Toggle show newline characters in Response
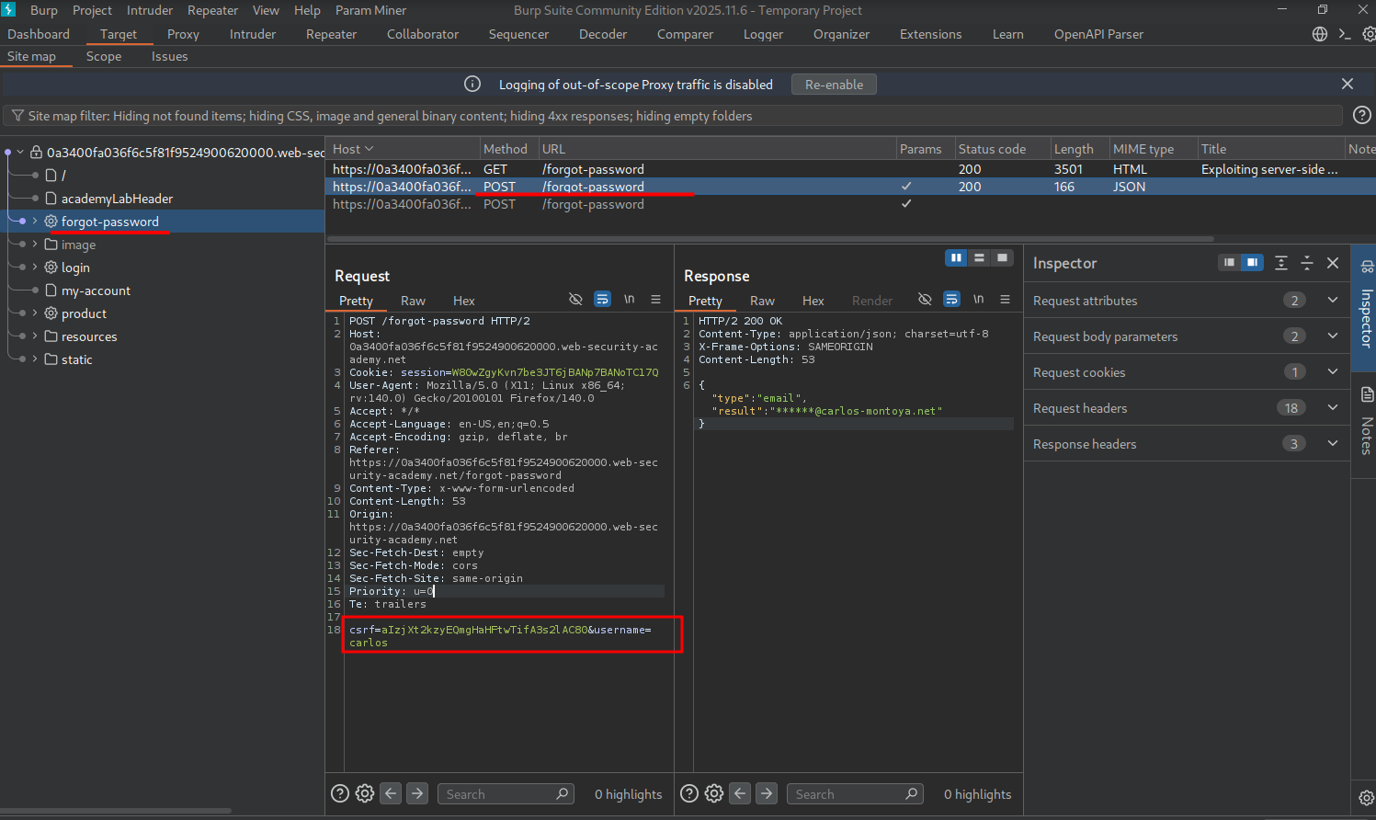Viewport: 1376px width, 820px height. click(x=979, y=299)
